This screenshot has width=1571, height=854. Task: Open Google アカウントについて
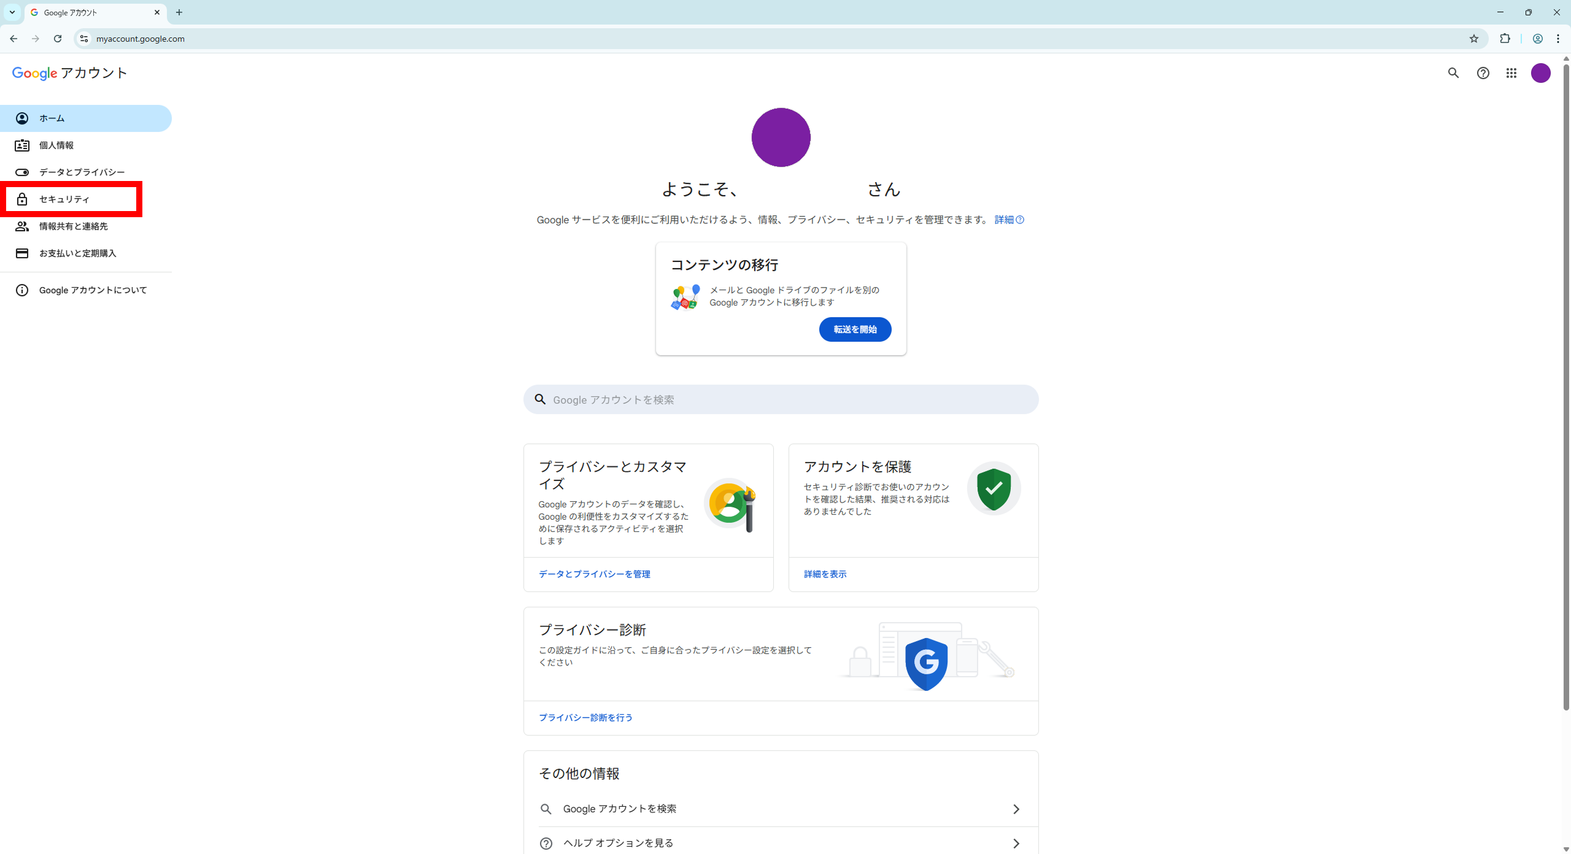coord(85,290)
